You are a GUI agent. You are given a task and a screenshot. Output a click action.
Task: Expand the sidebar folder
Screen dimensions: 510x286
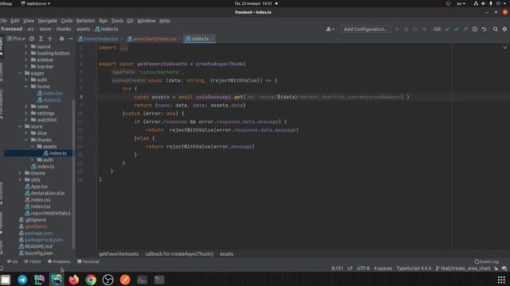[26, 60]
